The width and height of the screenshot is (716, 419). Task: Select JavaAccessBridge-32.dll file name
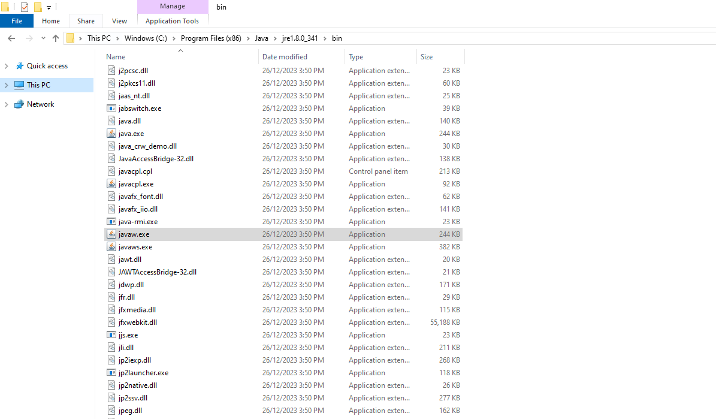(x=156, y=159)
